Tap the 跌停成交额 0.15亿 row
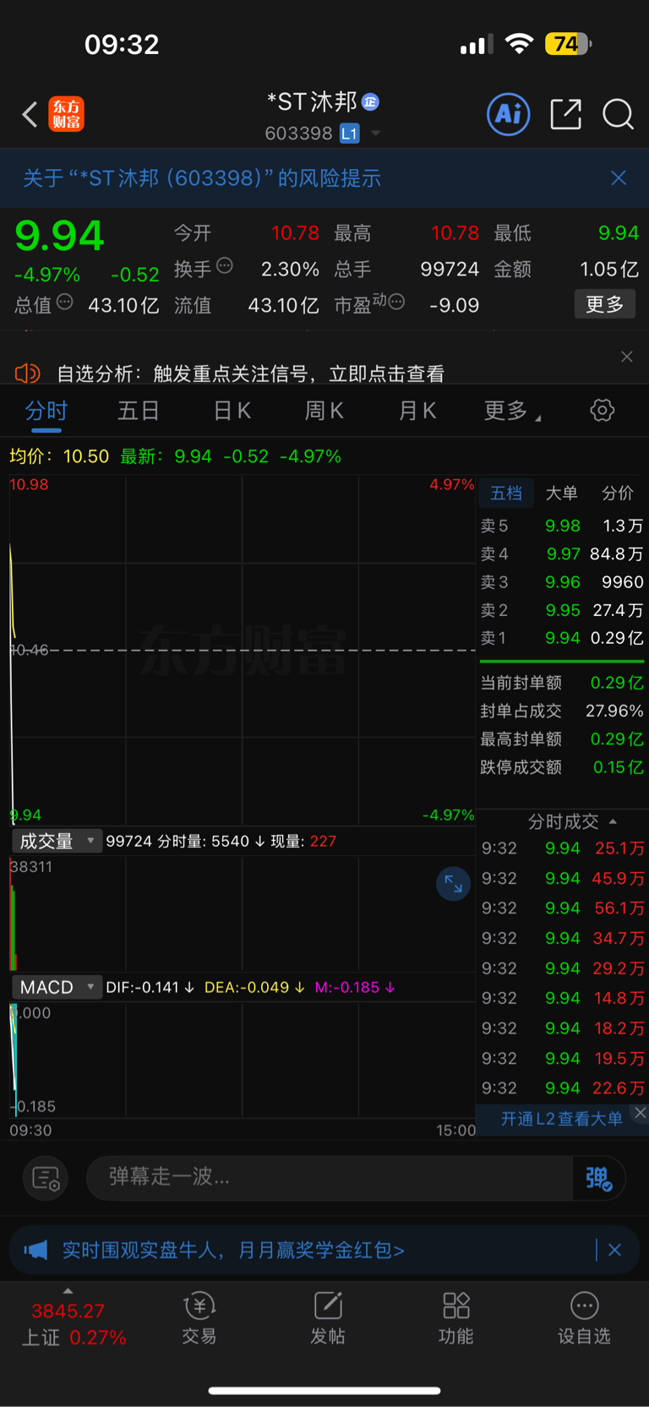The height and width of the screenshot is (1407, 649). (x=562, y=766)
